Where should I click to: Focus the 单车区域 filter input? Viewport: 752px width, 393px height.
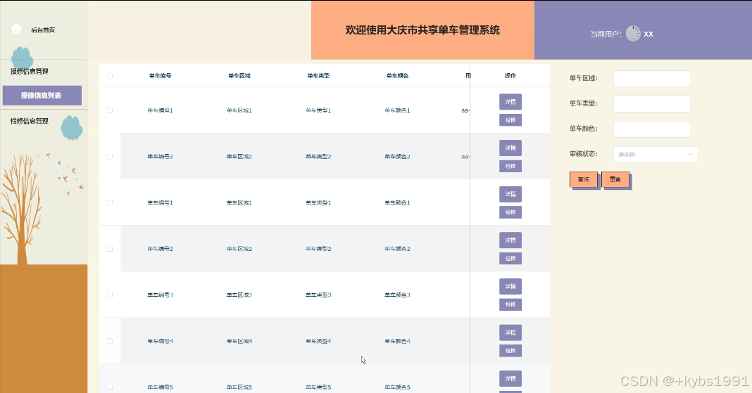click(x=652, y=79)
